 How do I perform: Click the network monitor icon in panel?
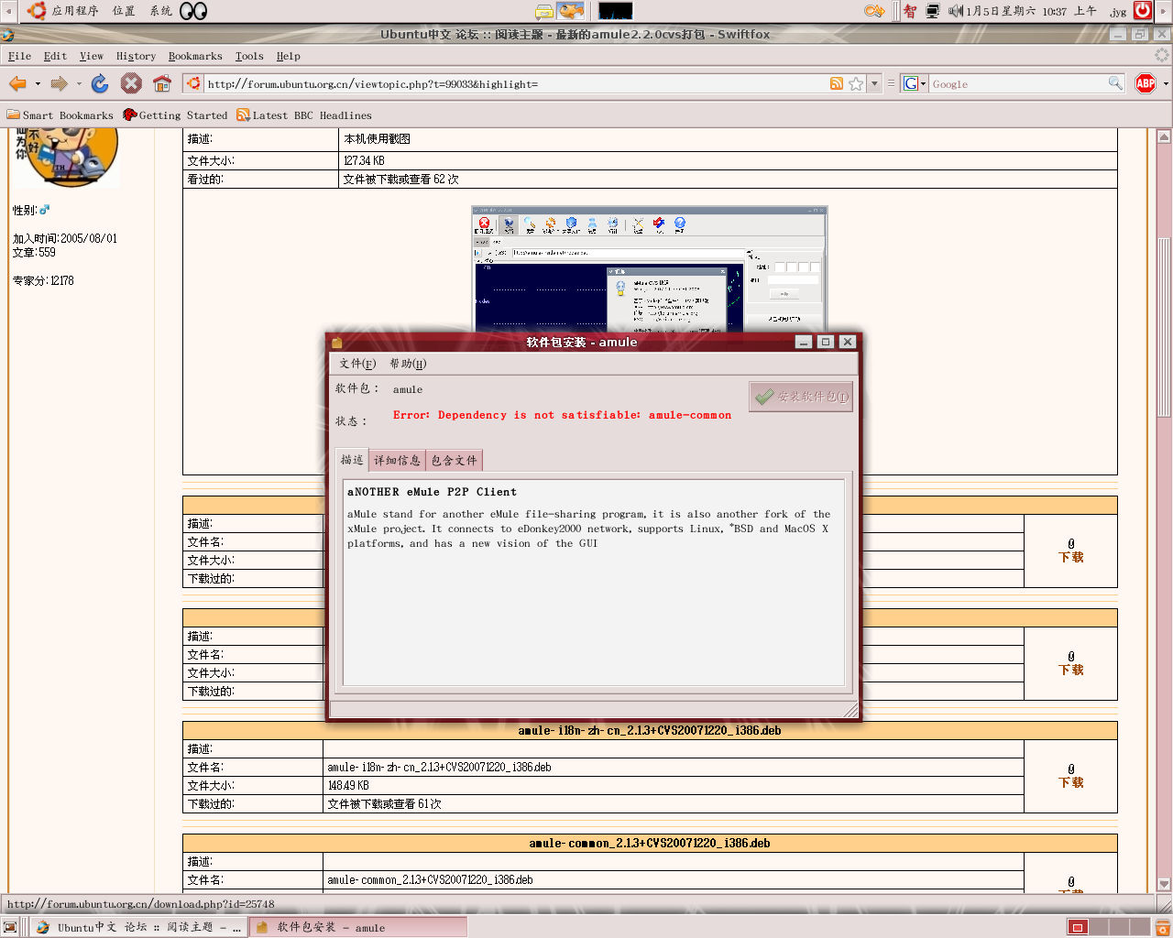coord(933,11)
